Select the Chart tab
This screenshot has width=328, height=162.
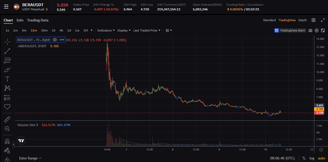8,20
